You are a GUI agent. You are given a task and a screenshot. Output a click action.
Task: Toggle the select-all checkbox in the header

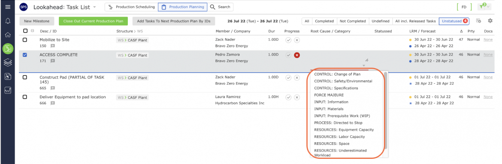pos(25,31)
